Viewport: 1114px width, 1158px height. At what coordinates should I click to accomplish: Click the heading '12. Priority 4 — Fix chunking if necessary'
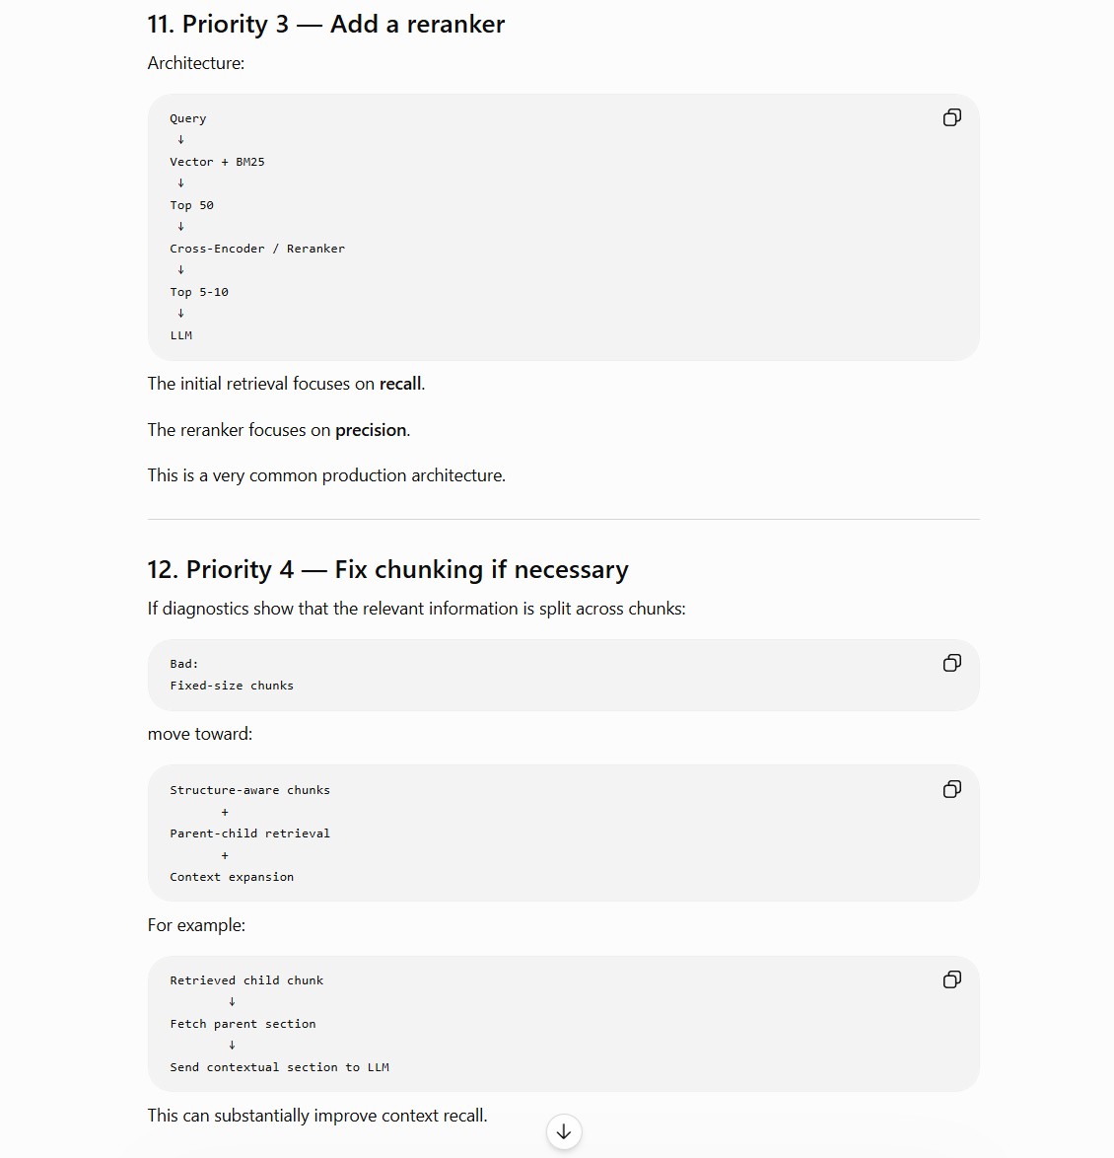pos(387,569)
